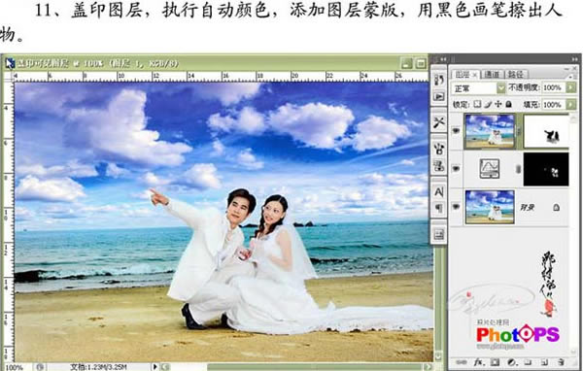Viewport: 583px width, 371px height.
Task: Add a layer mask from panel bottom
Action: 495,362
